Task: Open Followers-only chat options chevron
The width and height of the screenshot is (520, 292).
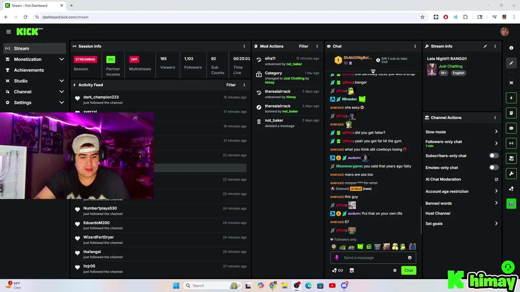Action: click(496, 143)
